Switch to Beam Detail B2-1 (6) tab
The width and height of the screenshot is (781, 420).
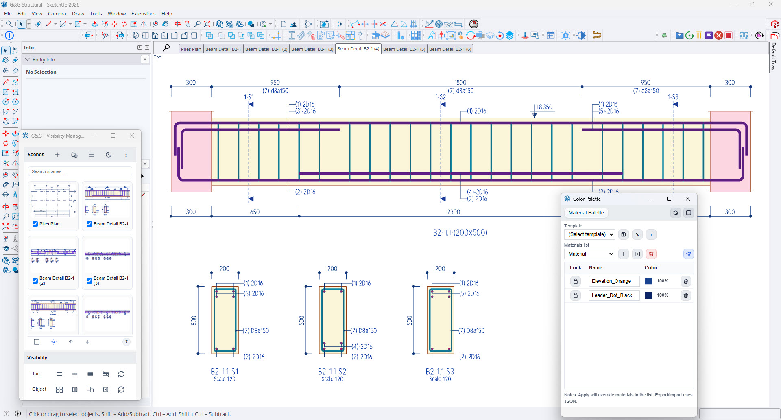450,49
